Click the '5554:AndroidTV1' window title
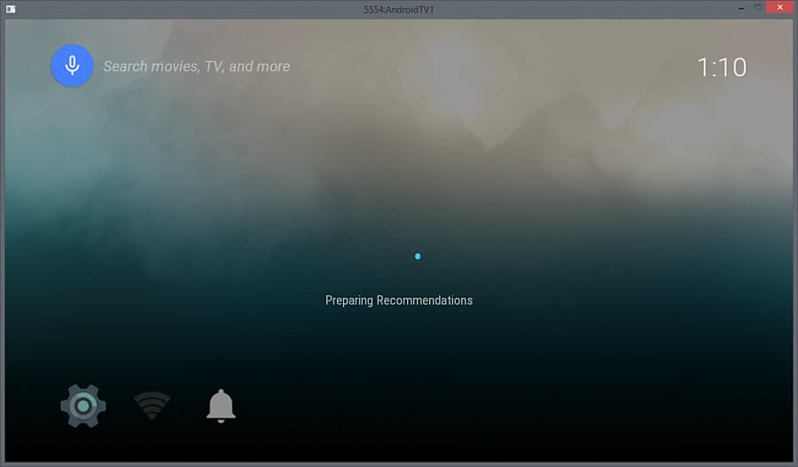The width and height of the screenshot is (798, 467). [x=398, y=10]
